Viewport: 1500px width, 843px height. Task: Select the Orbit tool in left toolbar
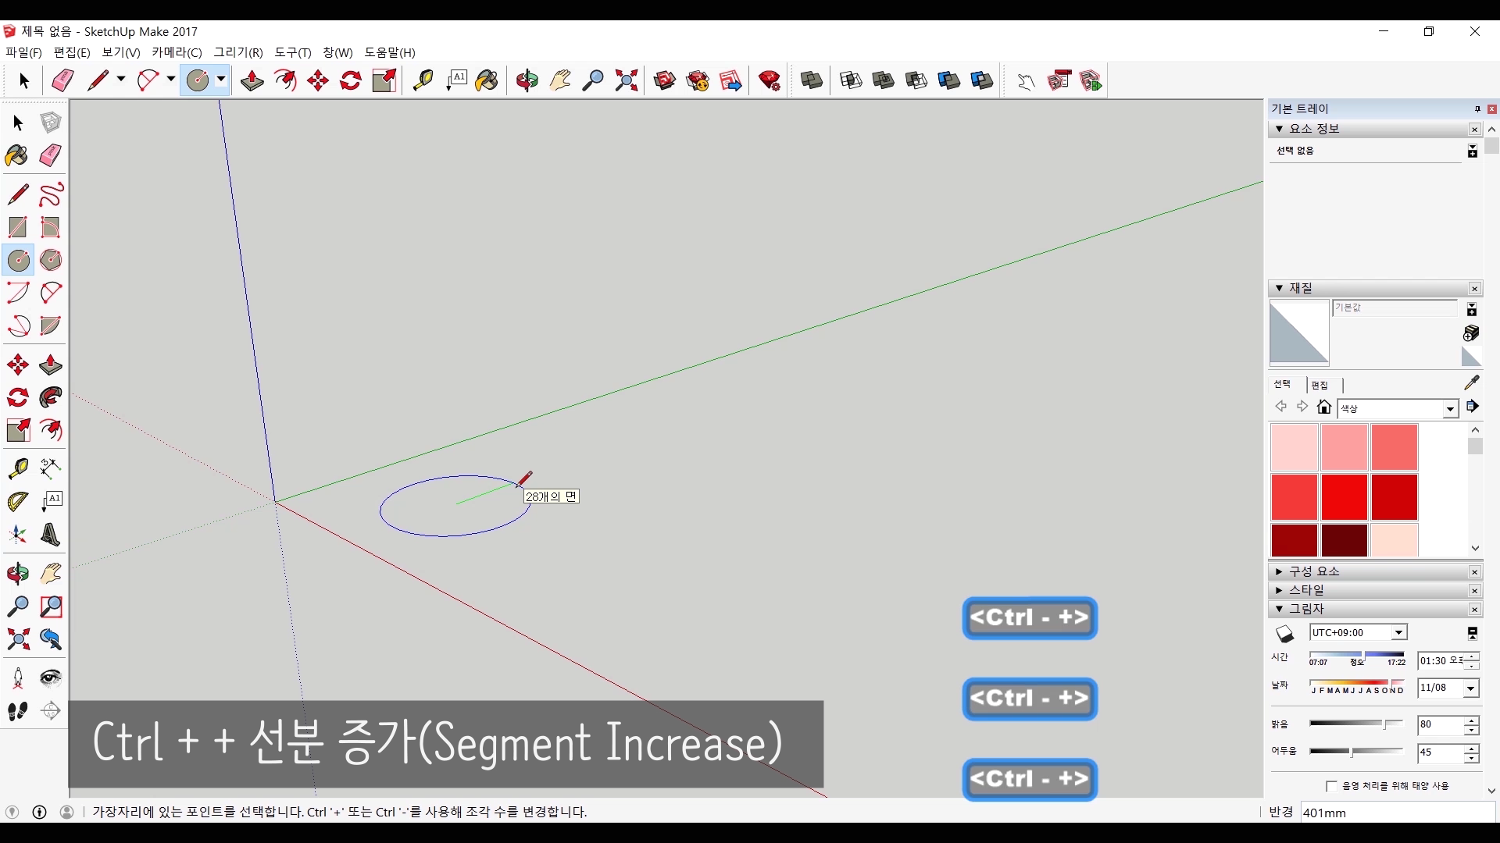(17, 574)
